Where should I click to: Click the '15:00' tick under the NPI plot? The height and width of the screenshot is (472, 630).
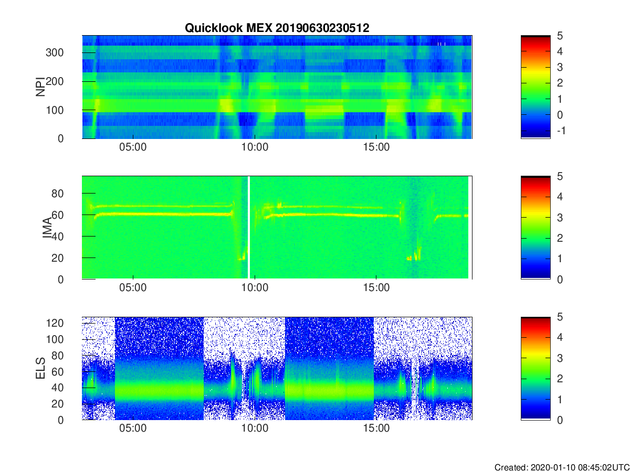(x=376, y=147)
